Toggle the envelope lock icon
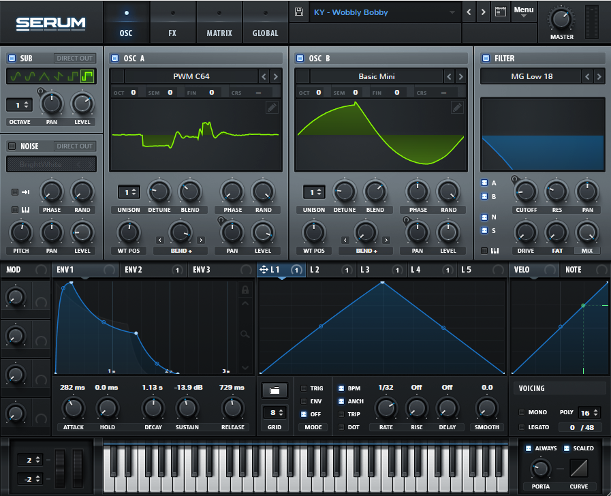Image resolution: width=611 pixels, height=496 pixels. (x=245, y=290)
